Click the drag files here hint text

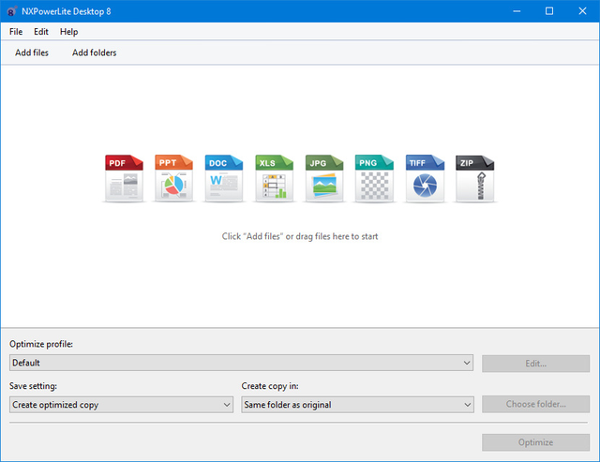(x=300, y=236)
